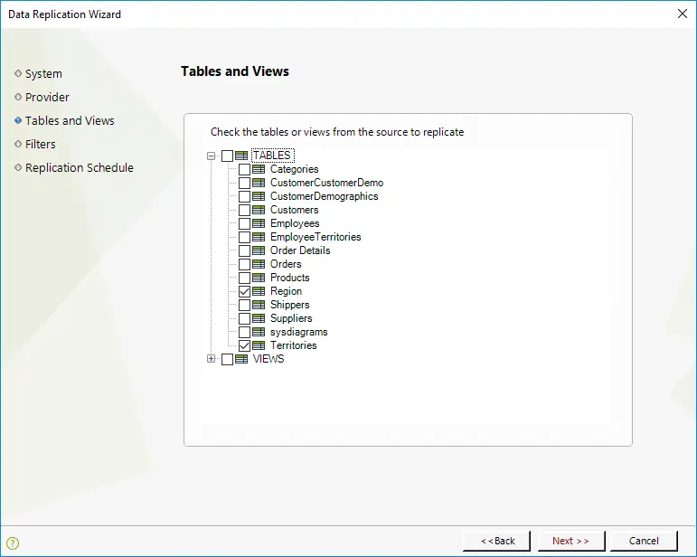Collapse the TABLES tree node

[212, 156]
